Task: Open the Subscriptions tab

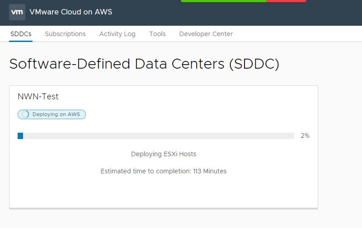Action: coord(65,34)
